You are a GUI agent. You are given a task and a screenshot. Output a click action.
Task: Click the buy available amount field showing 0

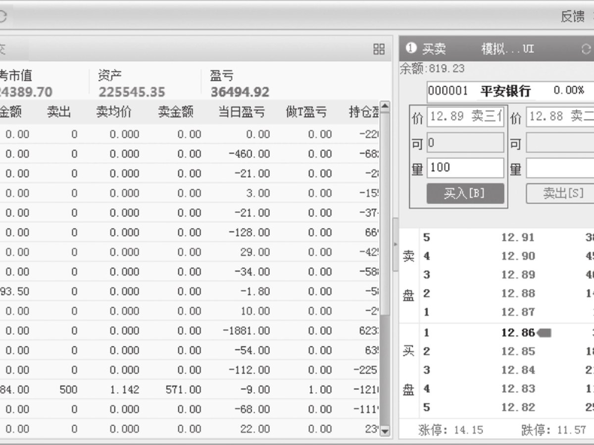click(465, 143)
